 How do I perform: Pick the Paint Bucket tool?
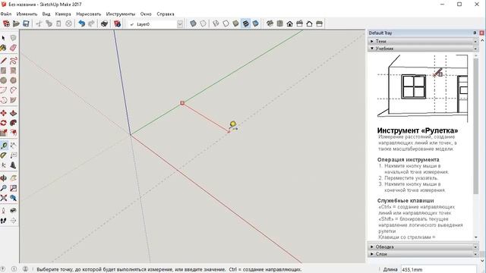(x=3, y=48)
